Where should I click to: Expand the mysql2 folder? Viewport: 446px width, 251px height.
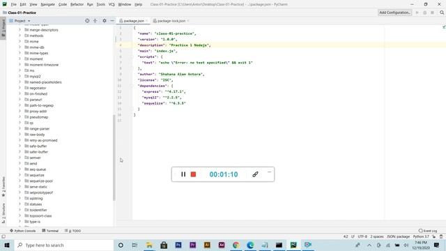coord(20,76)
